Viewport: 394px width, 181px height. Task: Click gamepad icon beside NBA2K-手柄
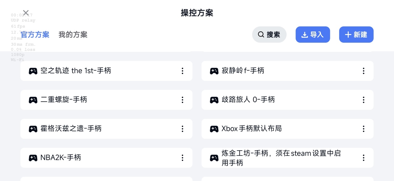33,158
